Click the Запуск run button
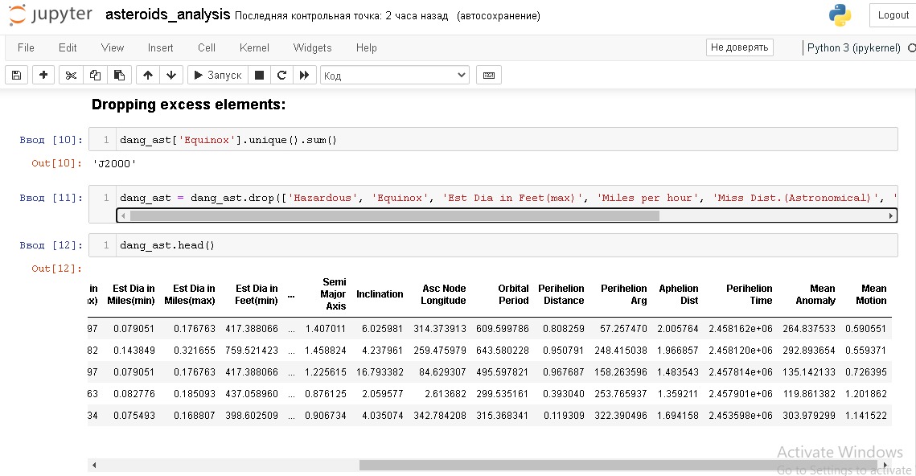Screen dimensions: 916x476 216,74
